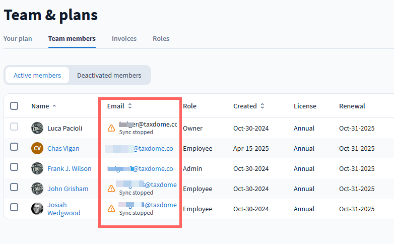Click John Grisham's avatar icon
Image resolution: width=394 pixels, height=244 pixels.
pyautogui.click(x=37, y=189)
